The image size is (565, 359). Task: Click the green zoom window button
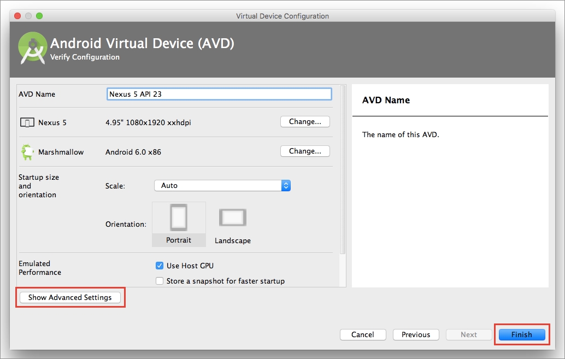[39, 16]
